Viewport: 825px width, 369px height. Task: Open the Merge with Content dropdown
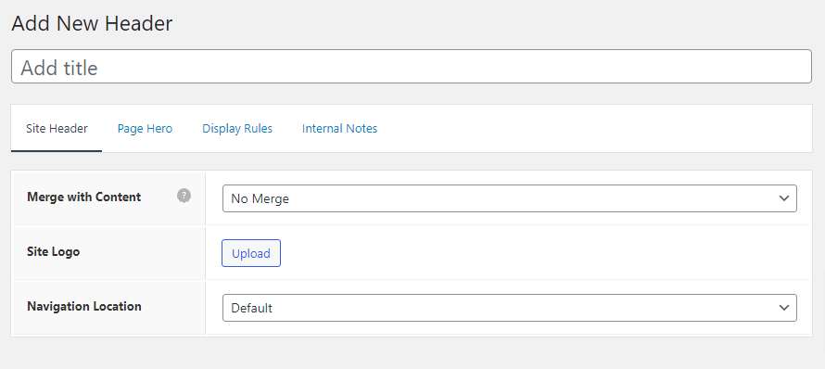tap(509, 198)
